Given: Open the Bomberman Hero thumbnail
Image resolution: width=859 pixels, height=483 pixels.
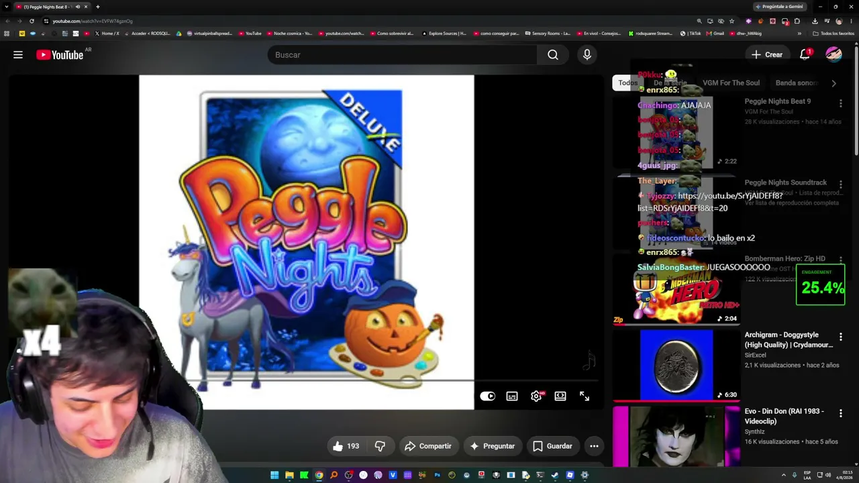Looking at the screenshot, I should (x=676, y=288).
